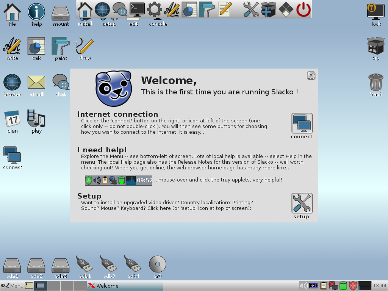388x291 pixels.
Task: Launch the play media player icon
Action: (36, 122)
